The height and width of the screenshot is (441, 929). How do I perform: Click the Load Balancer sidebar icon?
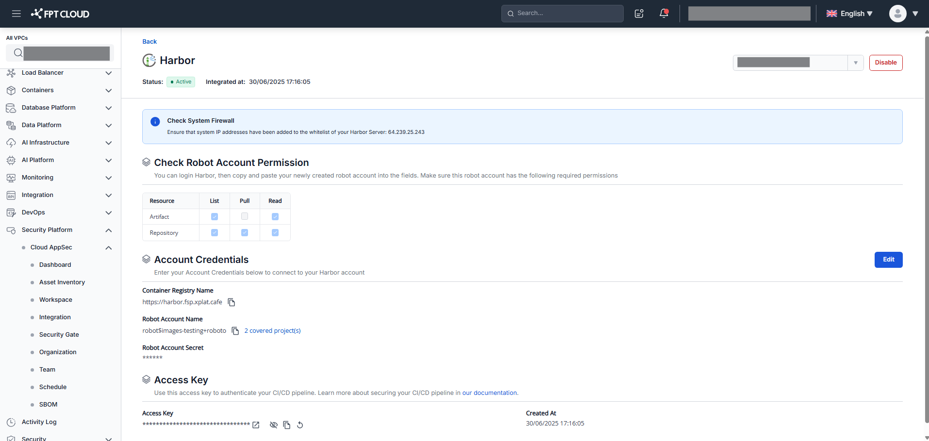click(x=11, y=73)
